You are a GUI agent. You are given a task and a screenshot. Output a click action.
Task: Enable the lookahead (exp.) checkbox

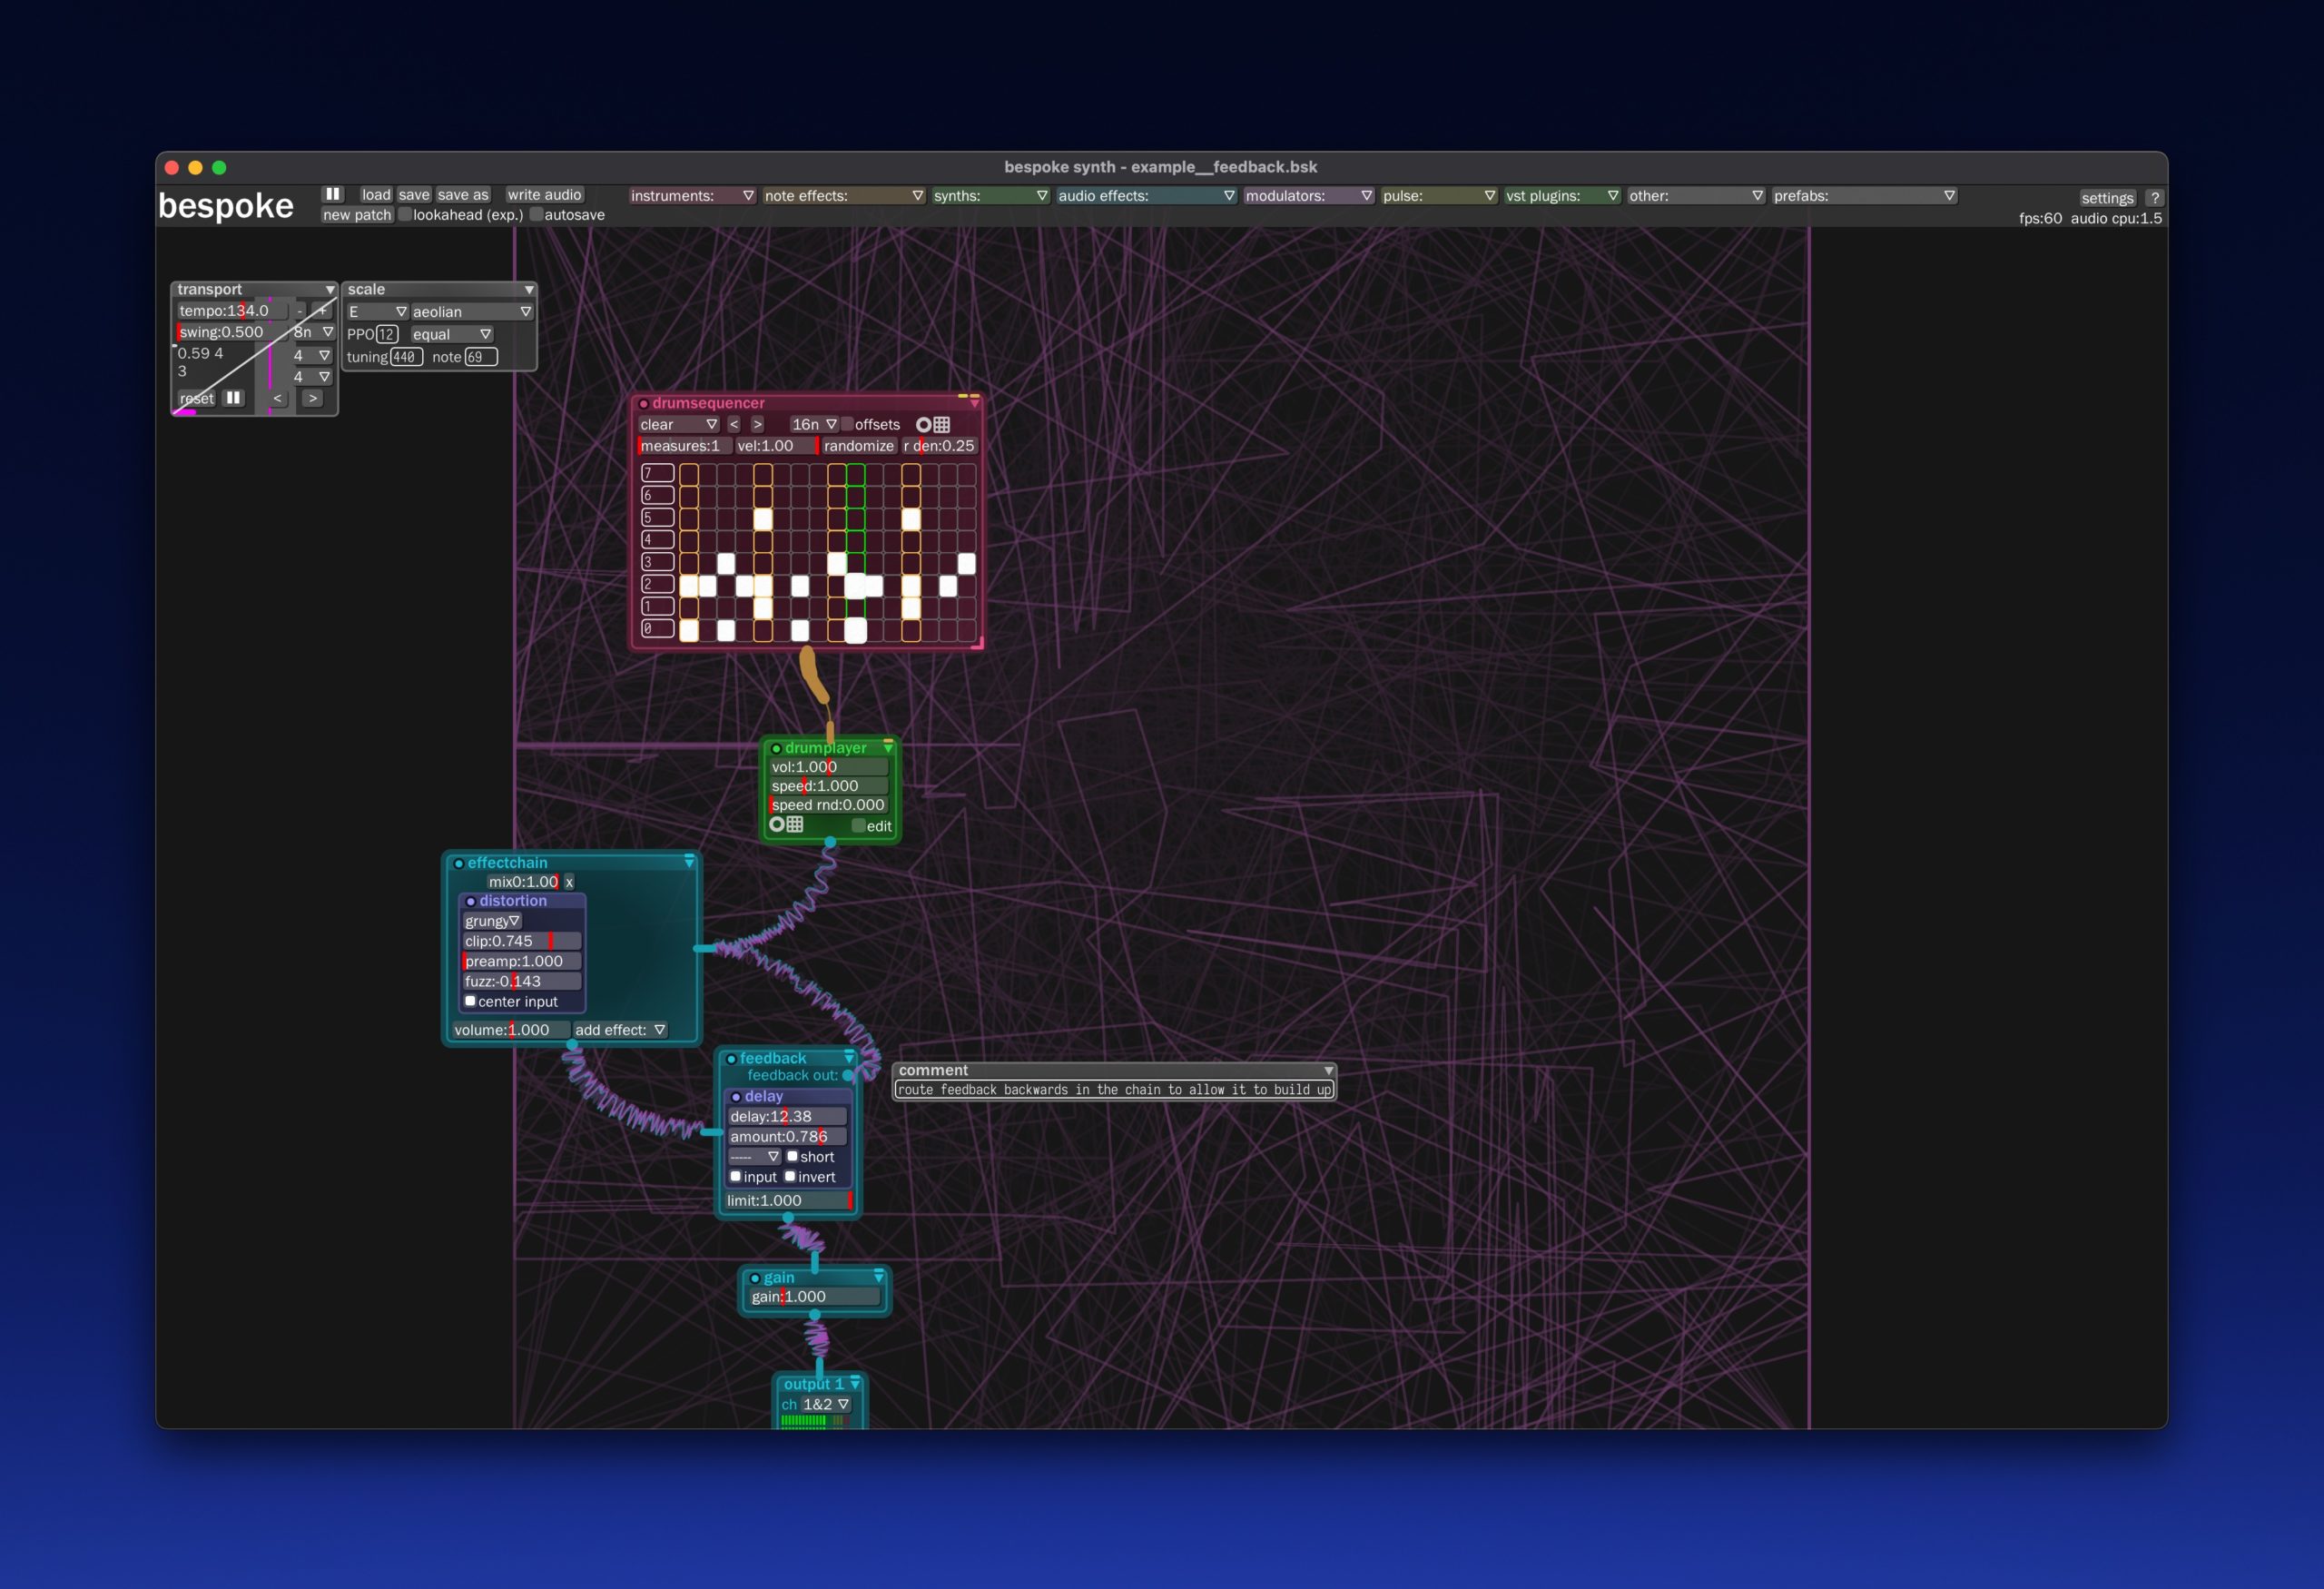coord(405,214)
